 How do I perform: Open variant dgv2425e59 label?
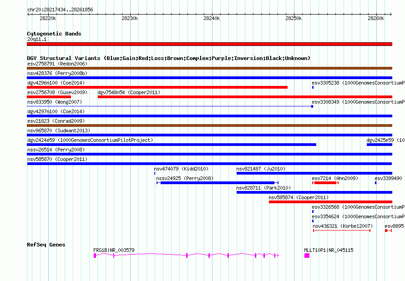[x=385, y=140]
